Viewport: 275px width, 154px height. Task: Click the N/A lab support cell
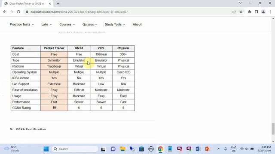123,84
